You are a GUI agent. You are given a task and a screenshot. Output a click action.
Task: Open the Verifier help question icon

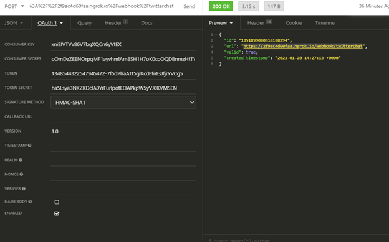tap(24, 188)
